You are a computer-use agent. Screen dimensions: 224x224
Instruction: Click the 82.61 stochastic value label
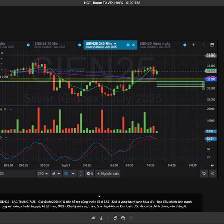[211, 139]
